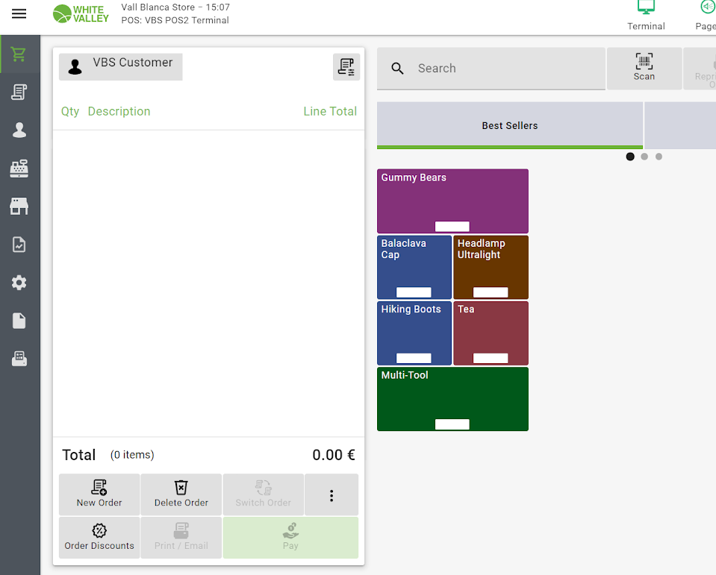Select the shopping cart sidebar icon
The height and width of the screenshot is (575, 716).
click(19, 54)
